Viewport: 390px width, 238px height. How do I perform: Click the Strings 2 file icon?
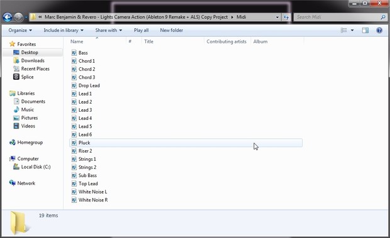click(74, 167)
